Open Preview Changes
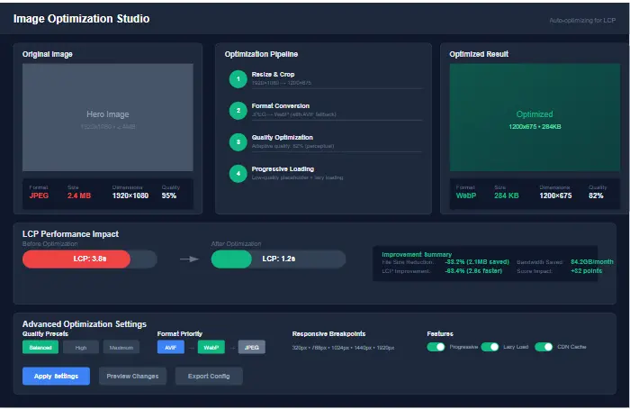630x409 pixels. click(x=132, y=376)
